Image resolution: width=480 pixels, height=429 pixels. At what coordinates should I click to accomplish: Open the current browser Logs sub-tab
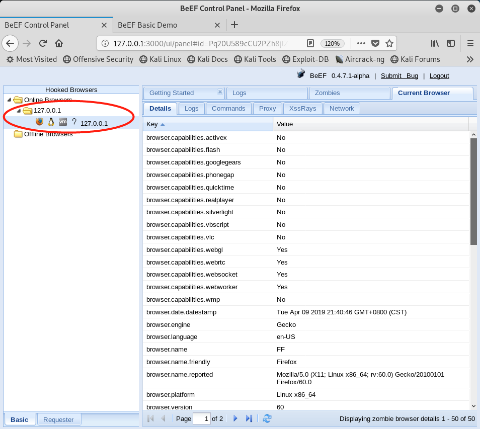click(x=191, y=109)
